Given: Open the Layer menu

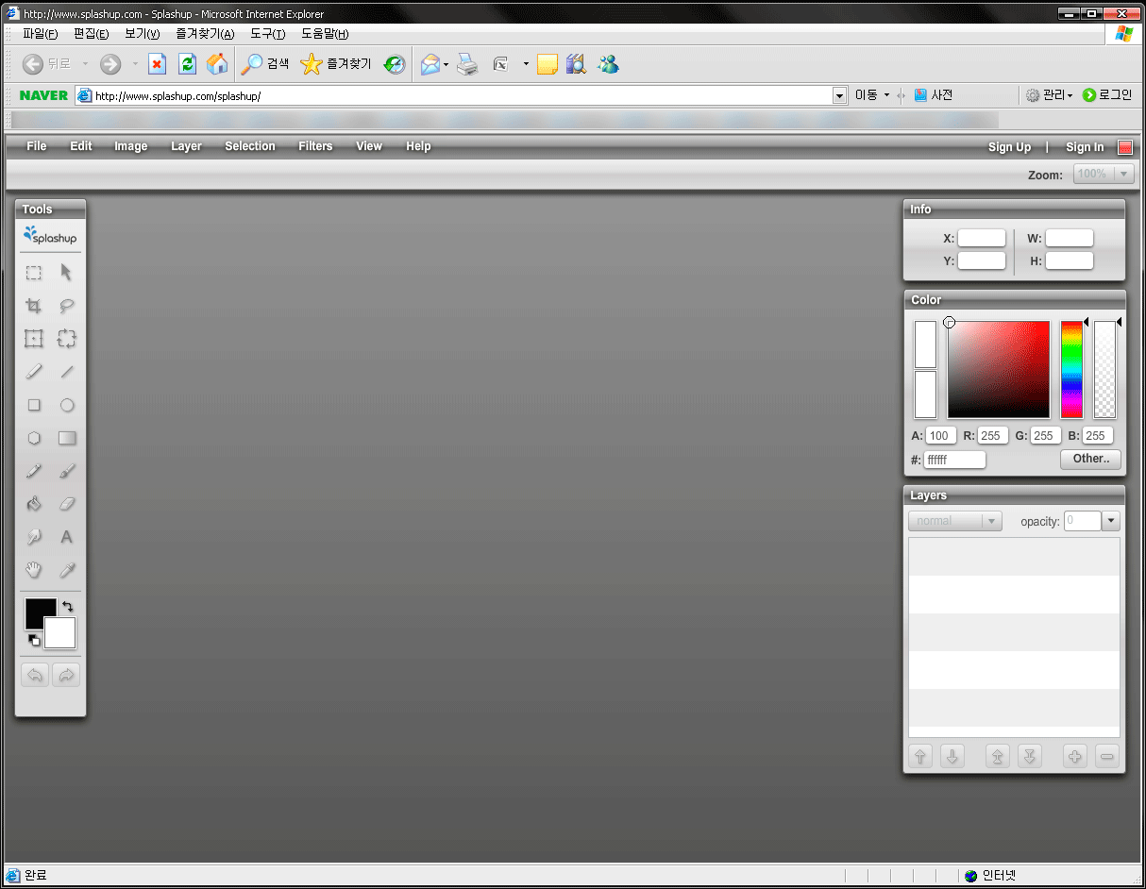Looking at the screenshot, I should (x=186, y=146).
